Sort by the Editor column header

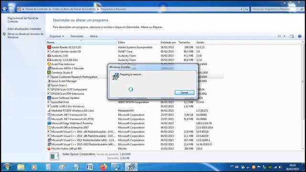tap(138, 43)
